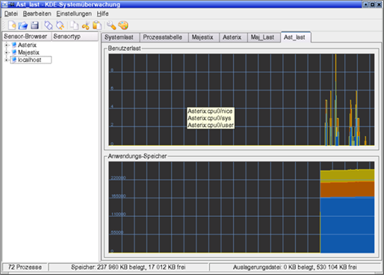The image size is (384, 275).
Task: Click the Asterix:cpu0/user tooltip line
Action: click(211, 126)
